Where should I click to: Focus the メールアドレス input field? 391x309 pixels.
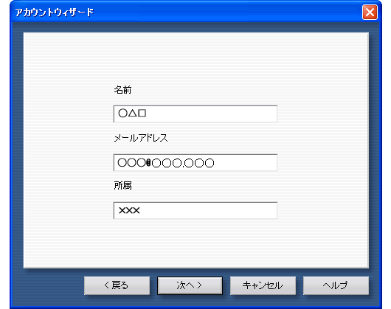(x=195, y=162)
